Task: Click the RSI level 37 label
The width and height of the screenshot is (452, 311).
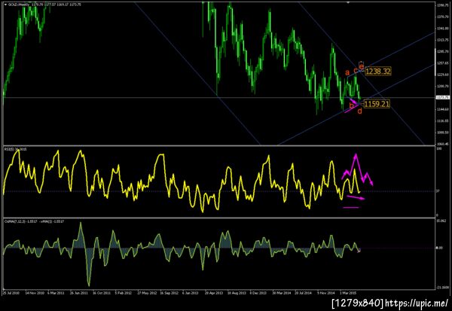Action: click(x=438, y=191)
